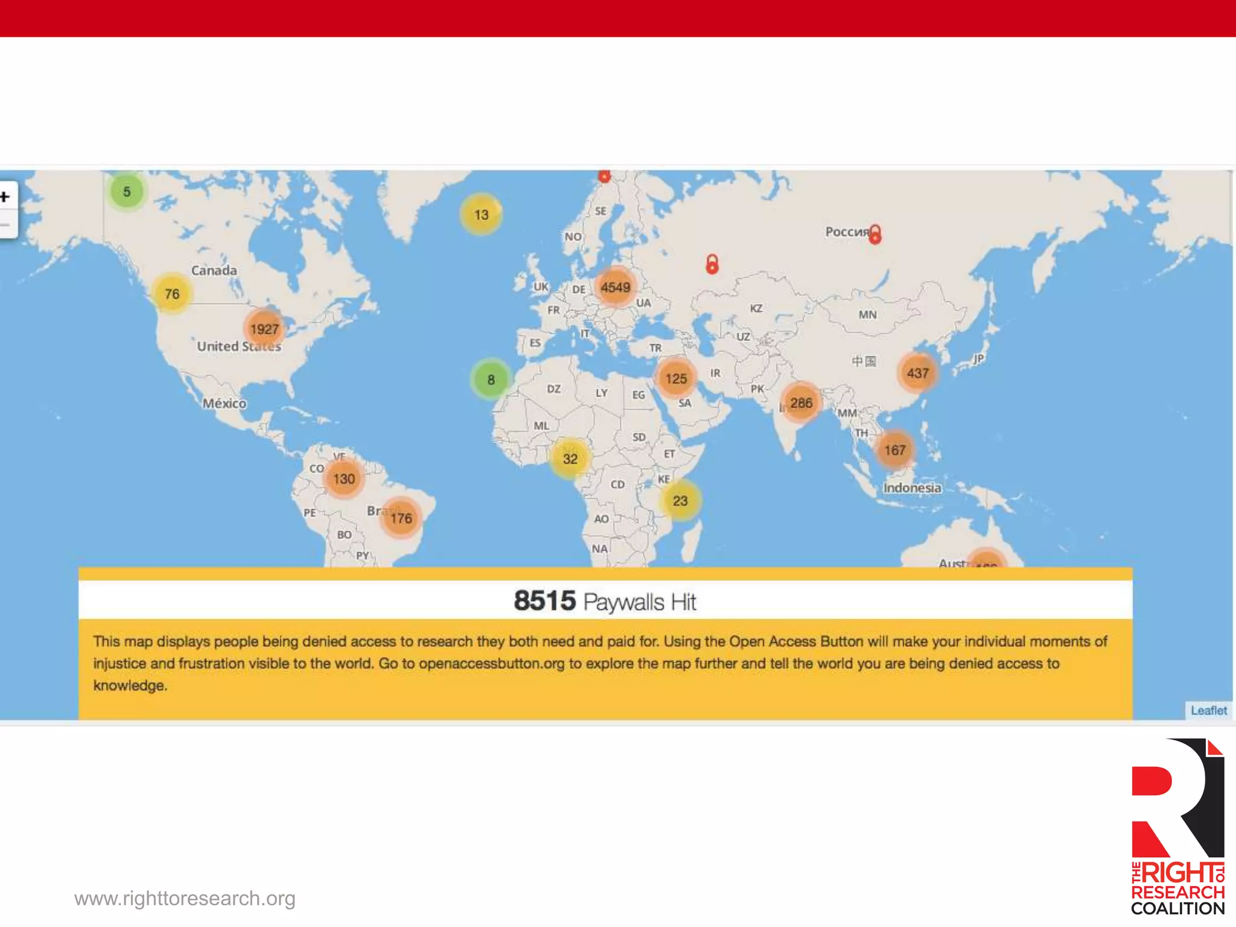Click the red padlock marker north of Kazakhstan
This screenshot has height=927, width=1236.
point(712,264)
